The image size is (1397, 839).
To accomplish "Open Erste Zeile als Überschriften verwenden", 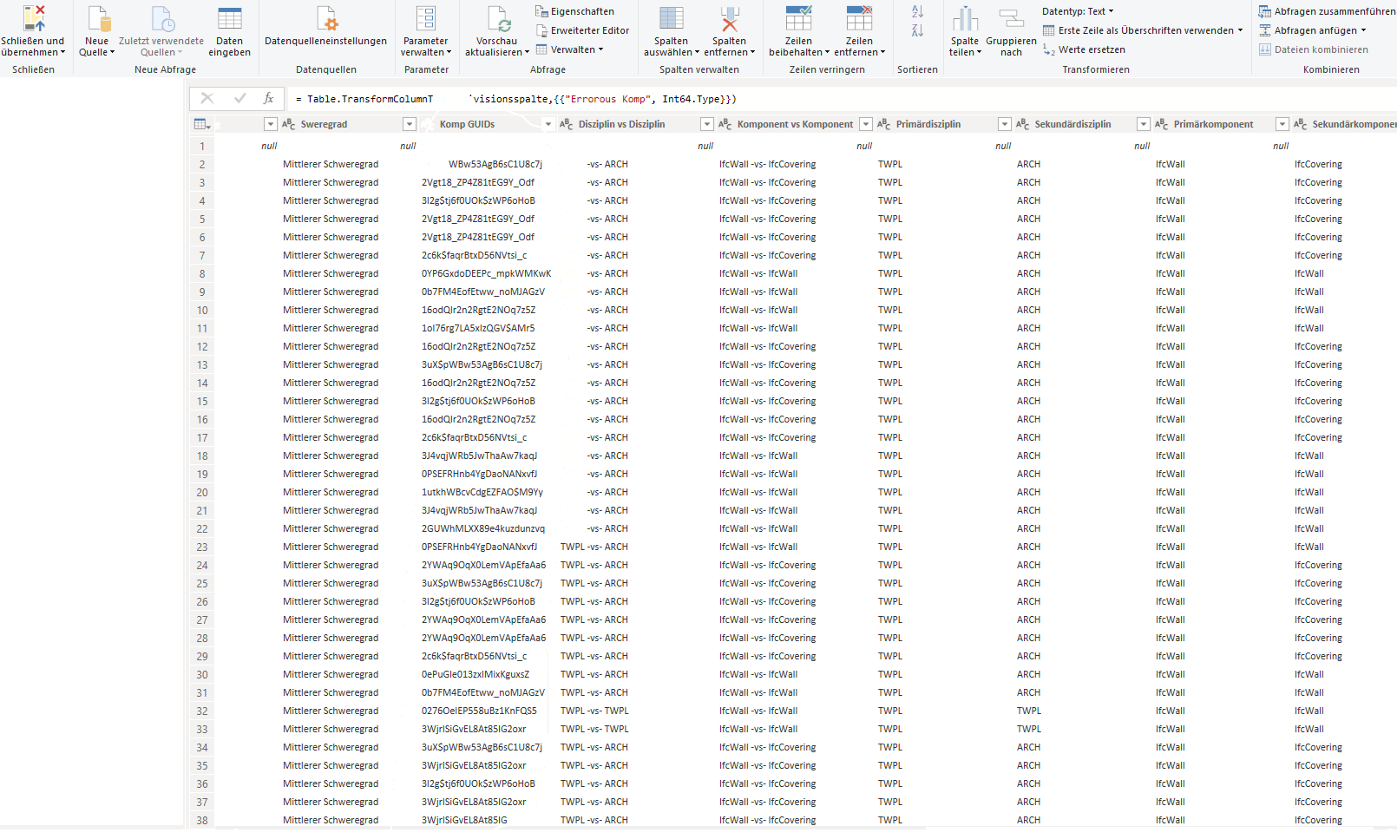I will tap(1143, 30).
